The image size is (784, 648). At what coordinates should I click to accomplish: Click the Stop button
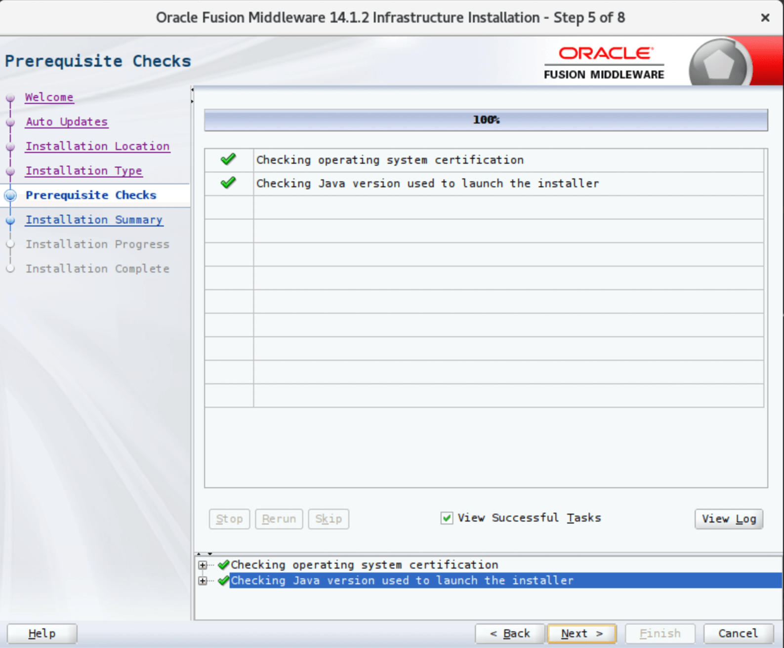pyautogui.click(x=229, y=519)
